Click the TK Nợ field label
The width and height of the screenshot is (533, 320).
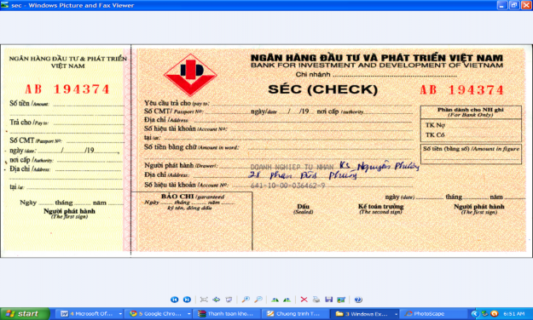click(x=435, y=125)
